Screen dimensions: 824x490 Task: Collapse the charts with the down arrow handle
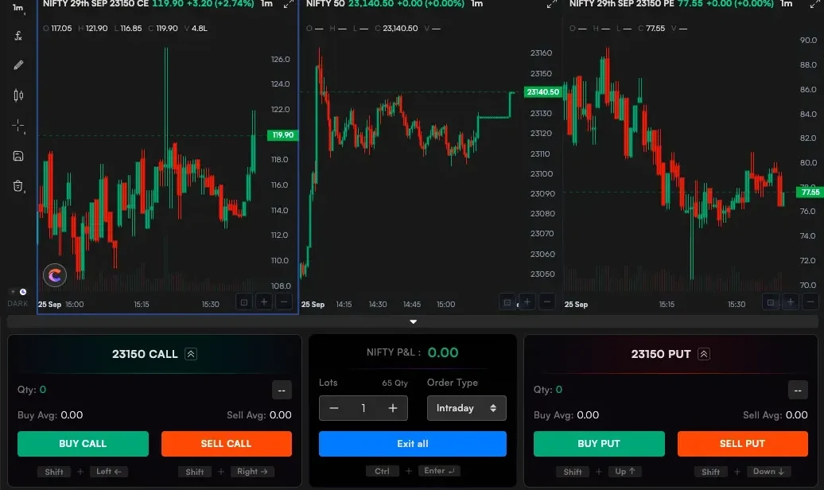pos(413,321)
